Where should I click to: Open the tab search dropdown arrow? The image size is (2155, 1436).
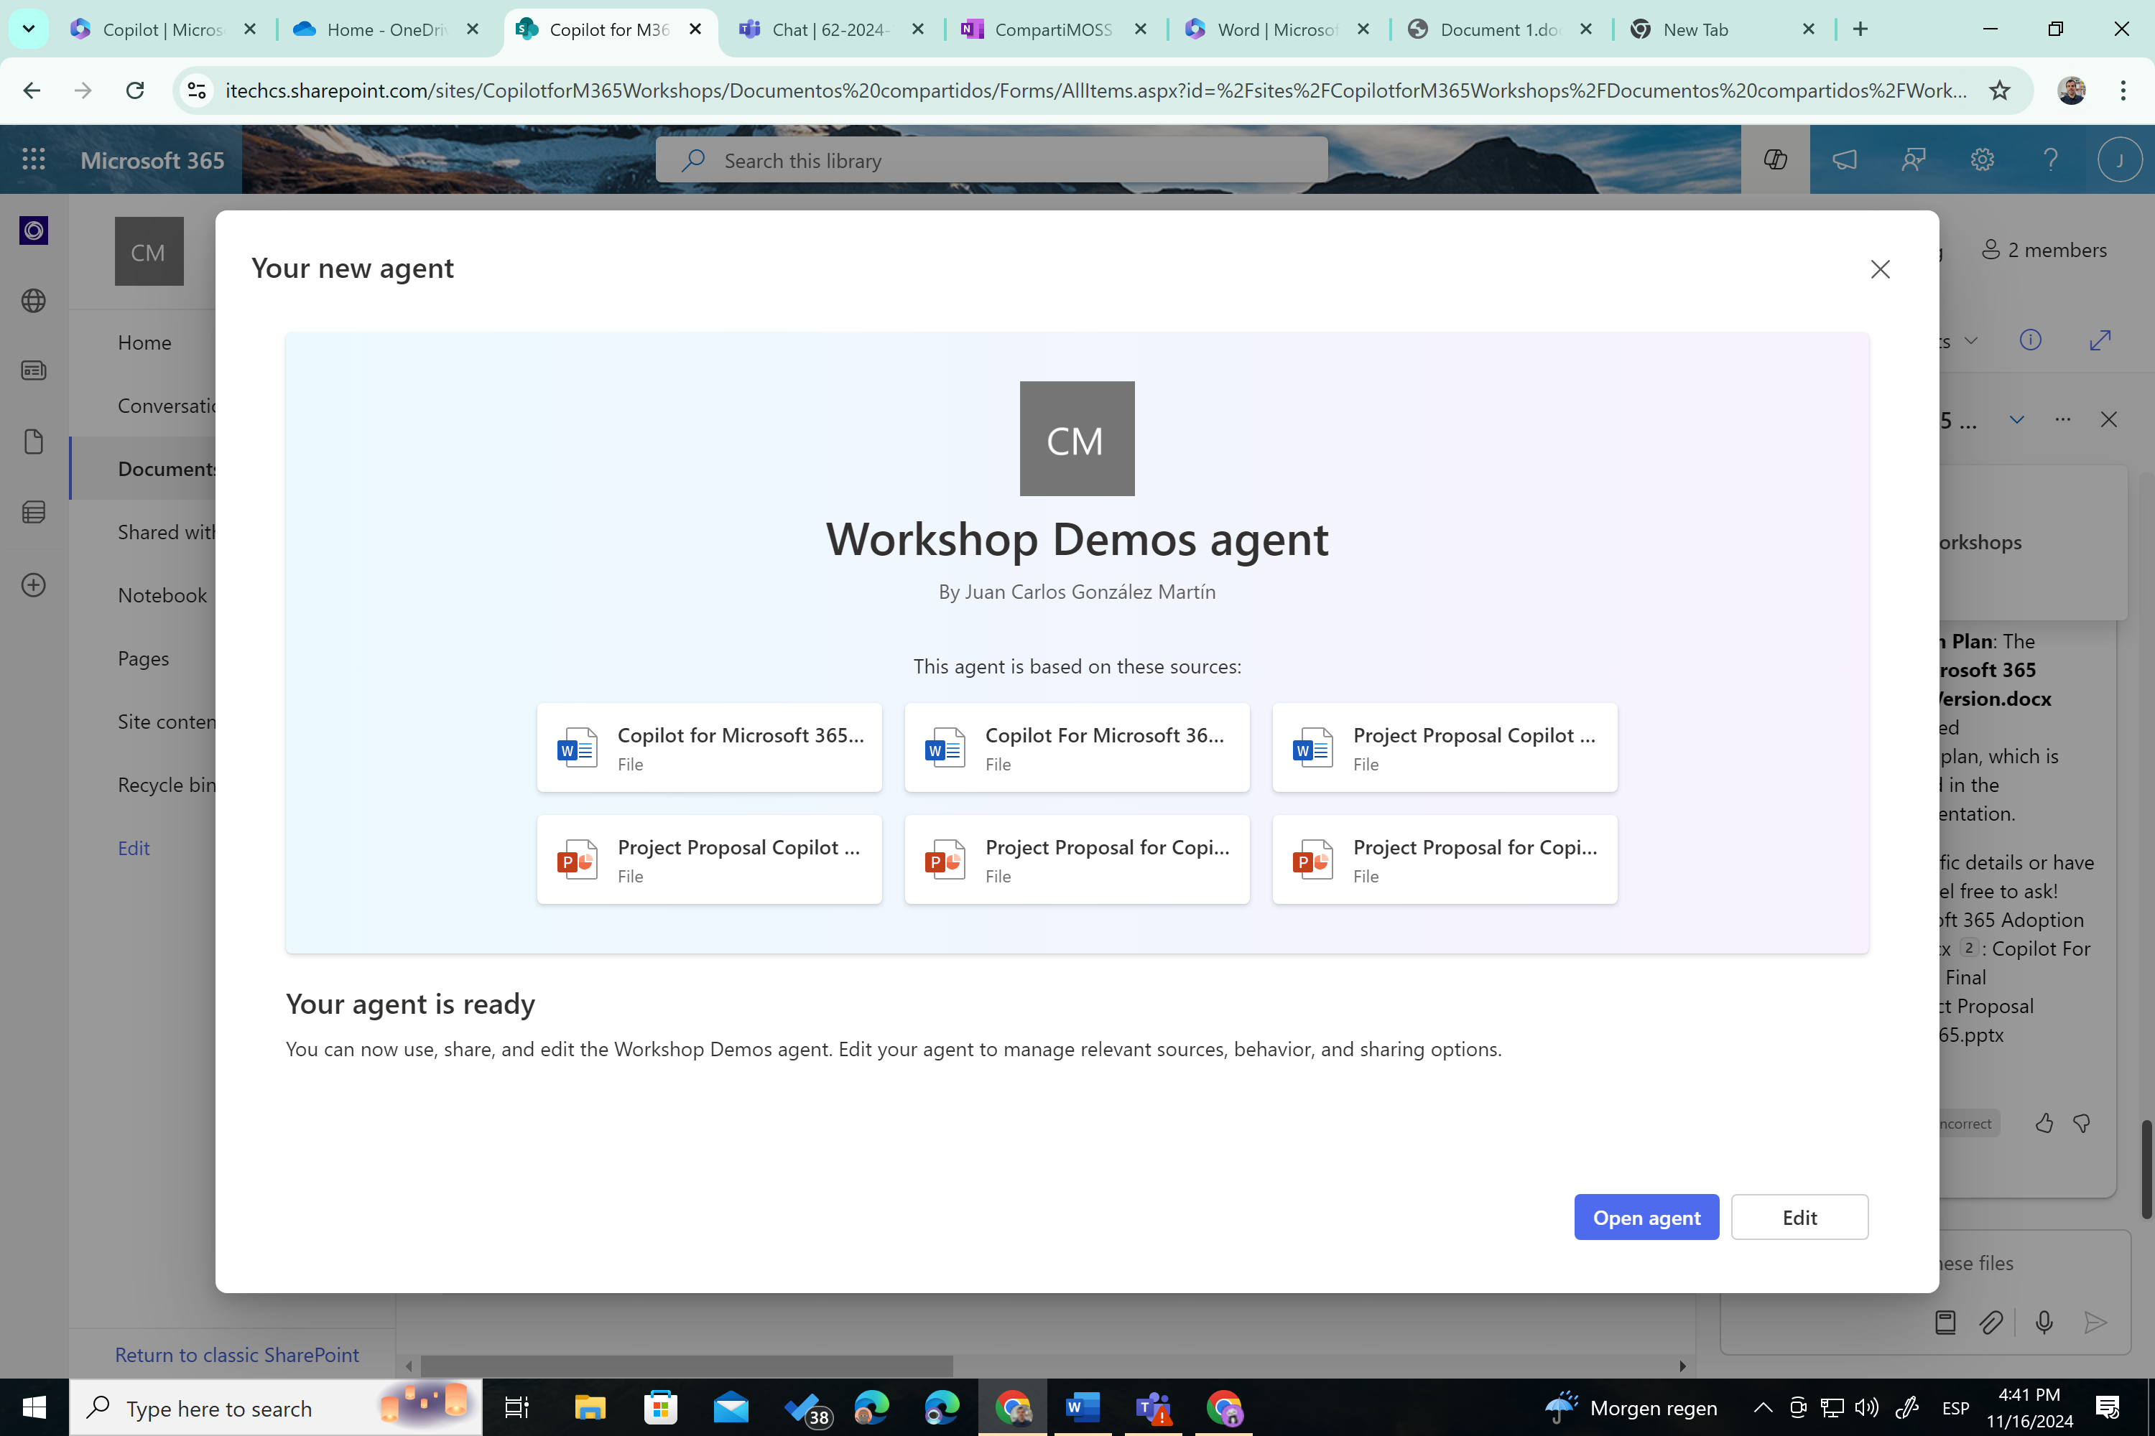[x=29, y=29]
